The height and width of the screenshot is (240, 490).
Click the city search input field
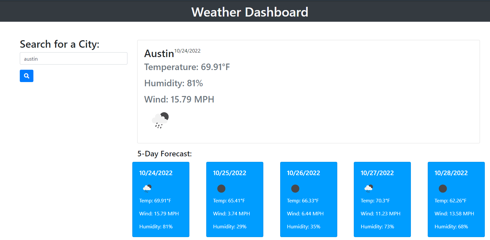(73, 58)
